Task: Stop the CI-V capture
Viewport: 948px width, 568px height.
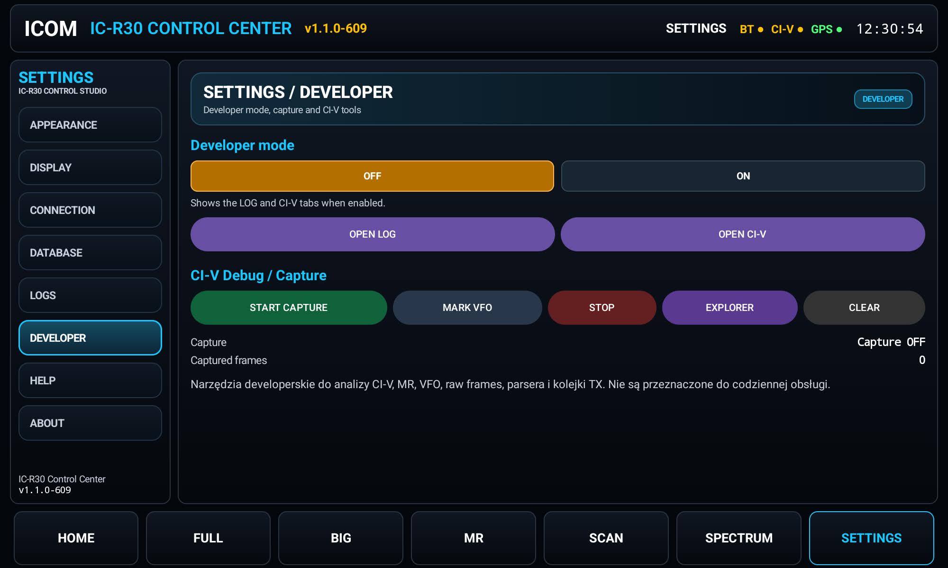Action: tap(602, 308)
